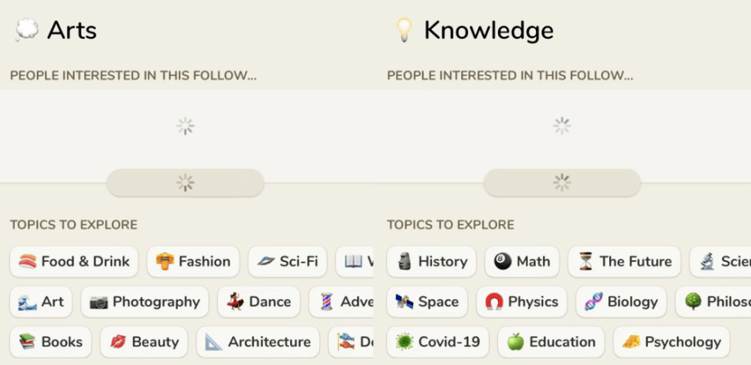Choose the Physics topic with magnet icon

pyautogui.click(x=521, y=302)
